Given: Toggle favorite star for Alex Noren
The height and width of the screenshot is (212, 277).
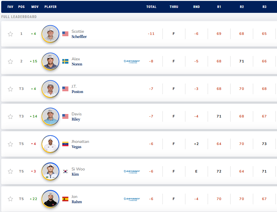Looking at the screenshot, I should [10, 61].
